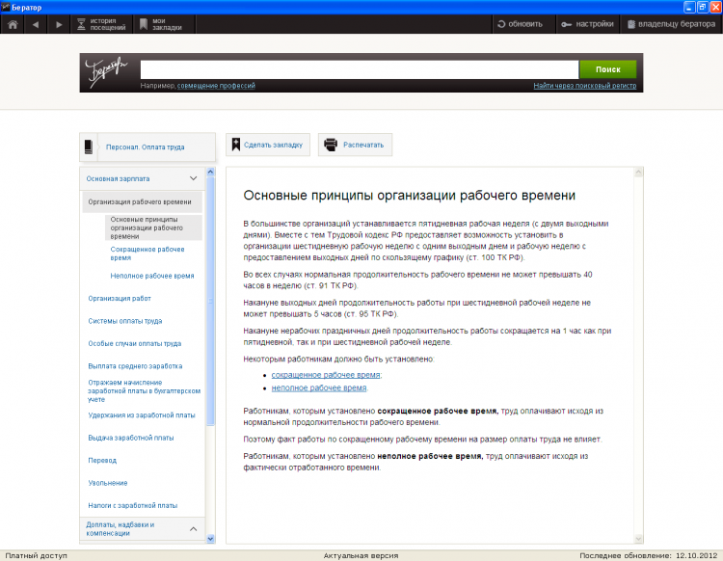Follow сокращенное рабочее время article link

tap(326, 375)
